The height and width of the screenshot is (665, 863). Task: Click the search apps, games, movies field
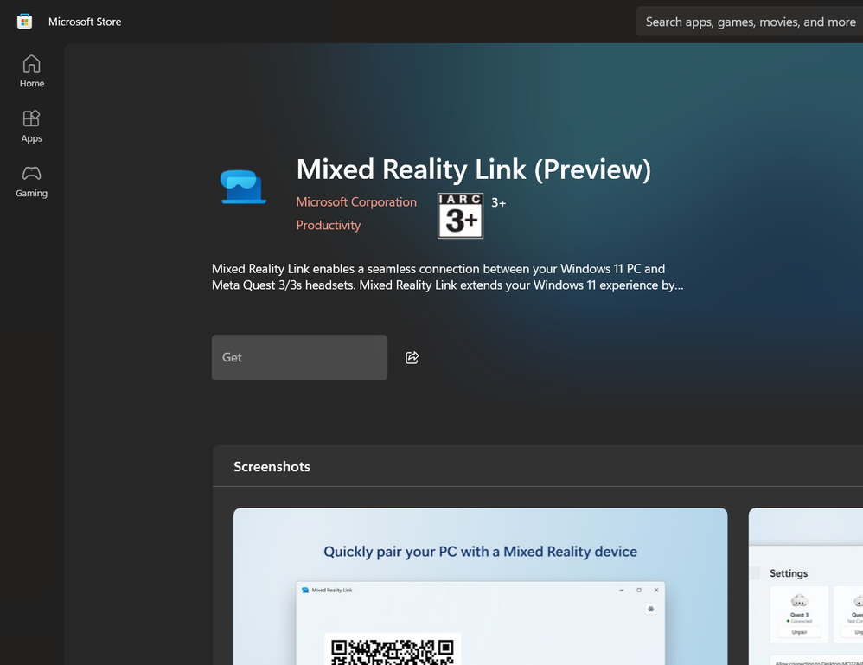[x=750, y=22]
